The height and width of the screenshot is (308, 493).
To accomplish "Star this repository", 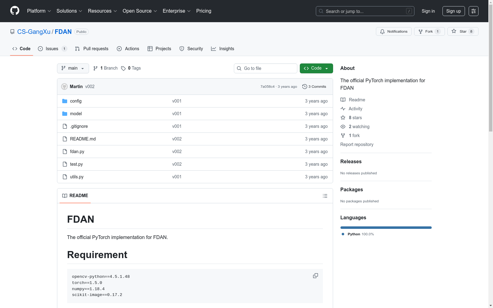I will click(x=463, y=31).
